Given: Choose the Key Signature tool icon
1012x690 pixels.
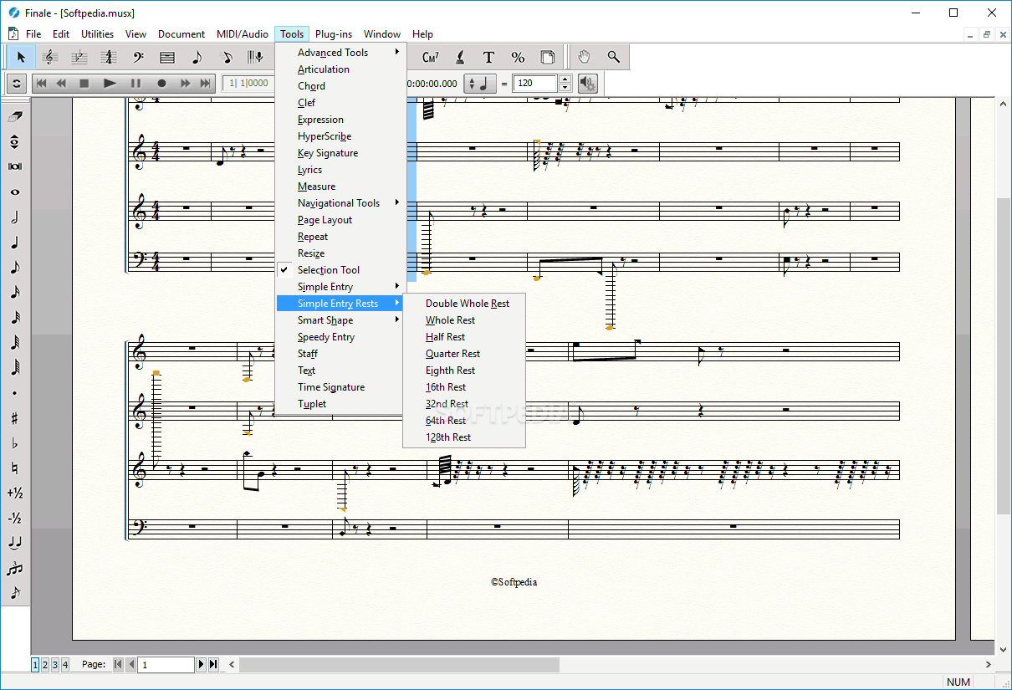Looking at the screenshot, I should (79, 57).
